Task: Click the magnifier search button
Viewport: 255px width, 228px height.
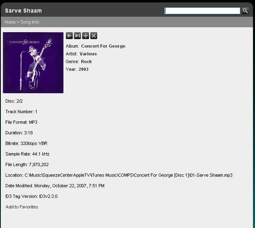Action: click(x=245, y=11)
